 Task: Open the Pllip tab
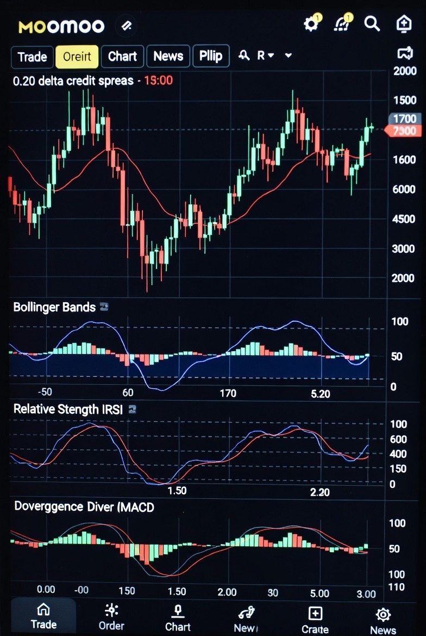[x=211, y=56]
